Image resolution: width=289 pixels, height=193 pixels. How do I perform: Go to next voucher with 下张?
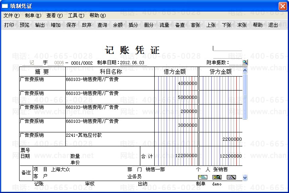(x=226, y=25)
